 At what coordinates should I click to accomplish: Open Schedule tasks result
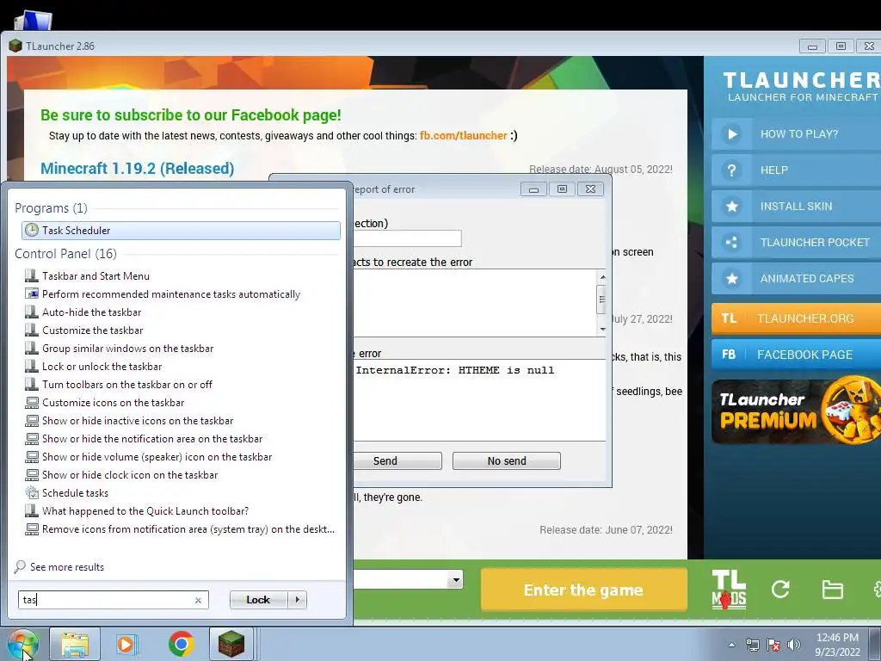pyautogui.click(x=75, y=493)
